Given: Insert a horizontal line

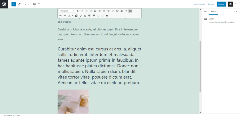Looking at the screenshot, I should tap(65, 15).
